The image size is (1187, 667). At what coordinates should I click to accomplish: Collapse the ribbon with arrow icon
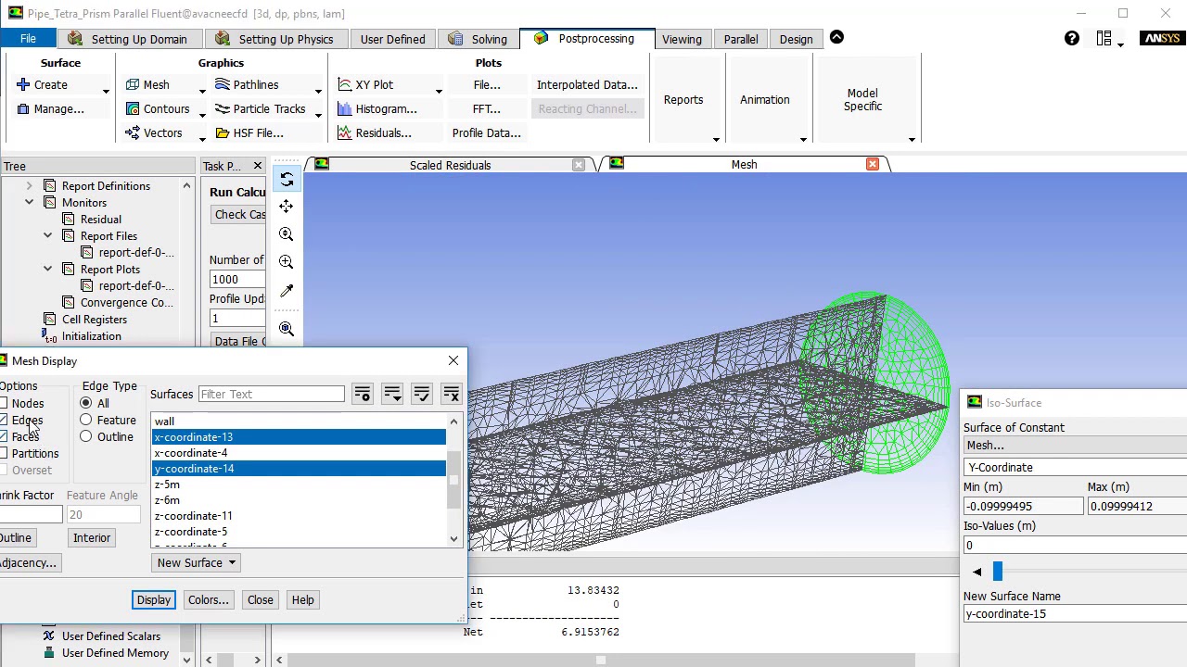pos(836,38)
